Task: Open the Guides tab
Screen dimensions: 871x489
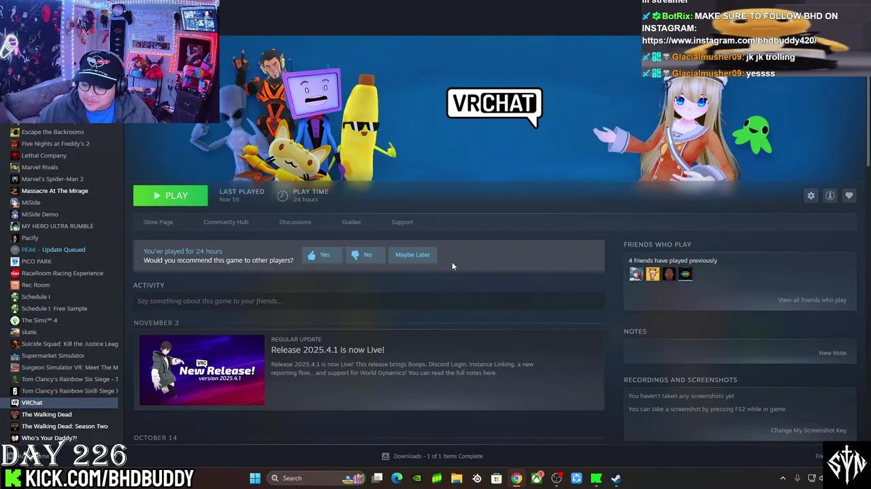Action: tap(351, 222)
